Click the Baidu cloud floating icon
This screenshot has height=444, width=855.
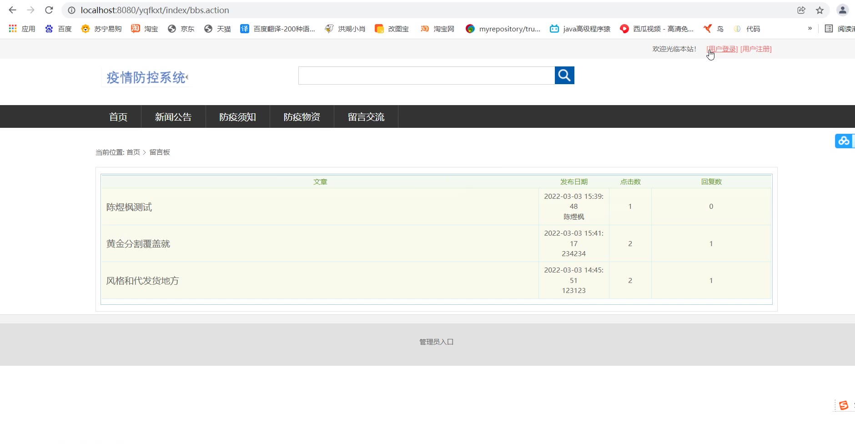[845, 141]
